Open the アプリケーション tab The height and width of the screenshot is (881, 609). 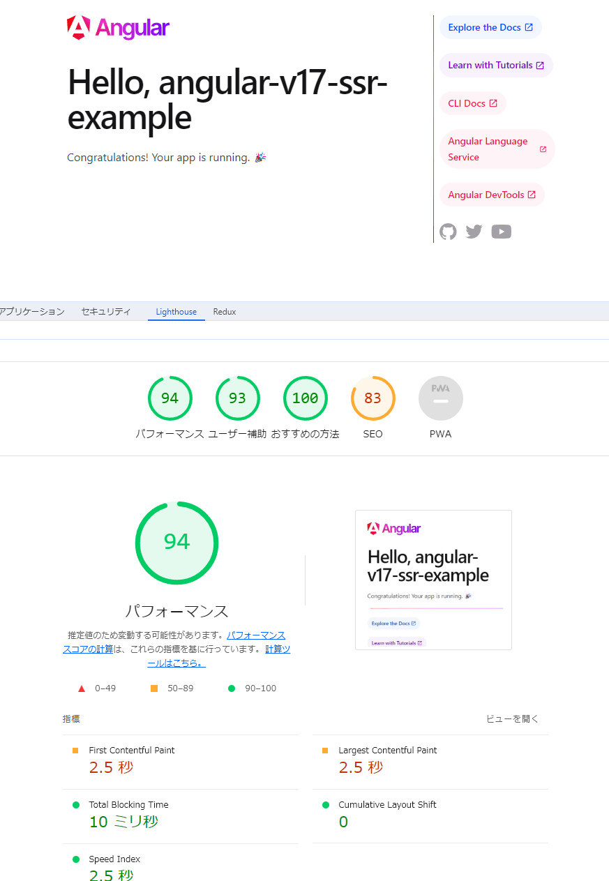point(32,312)
